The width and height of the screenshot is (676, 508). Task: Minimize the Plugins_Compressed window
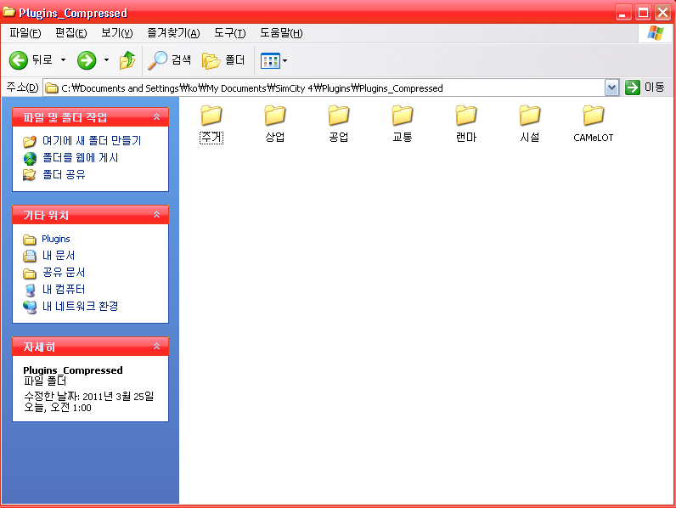click(x=623, y=13)
